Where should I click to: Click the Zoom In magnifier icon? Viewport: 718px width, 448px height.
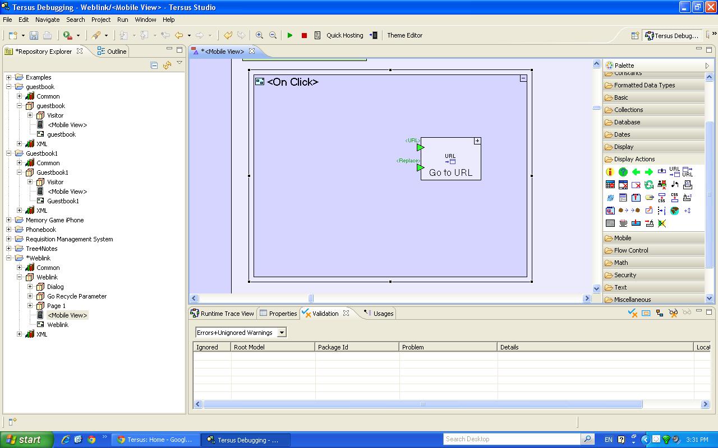(259, 35)
